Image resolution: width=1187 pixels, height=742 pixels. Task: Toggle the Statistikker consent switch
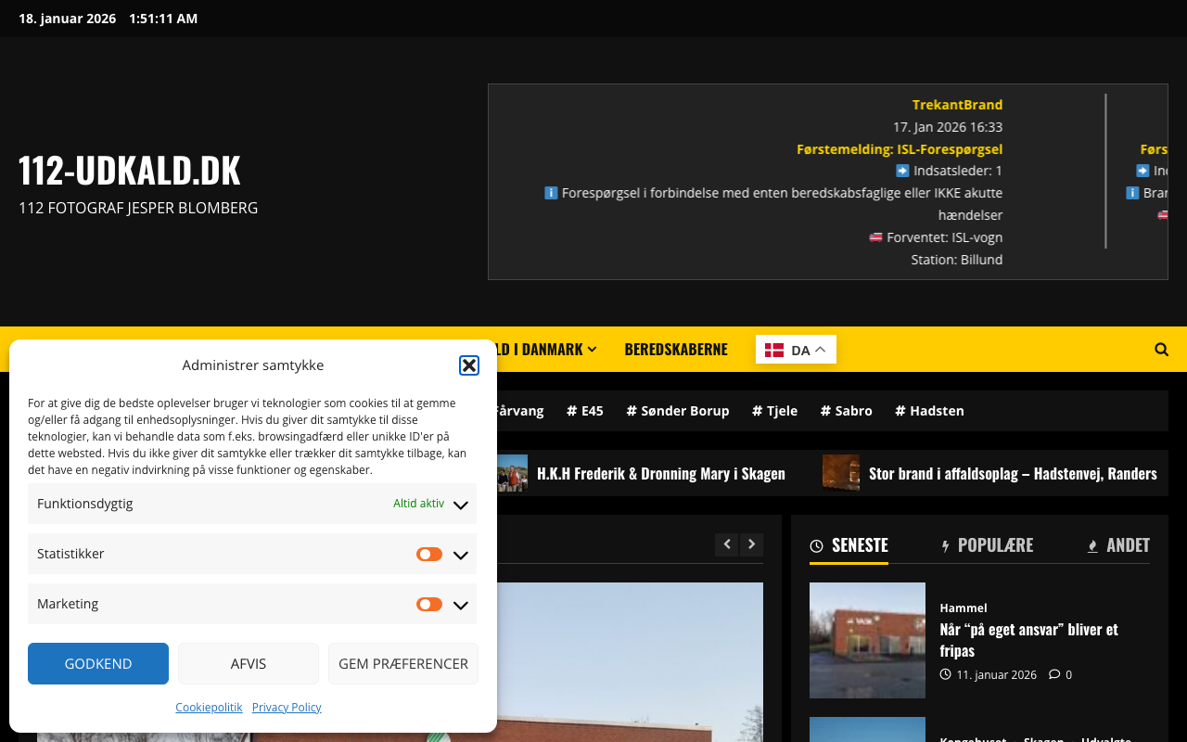429,554
